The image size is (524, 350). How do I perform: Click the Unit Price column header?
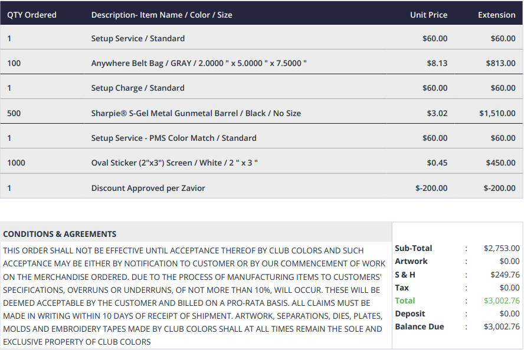[x=429, y=15]
